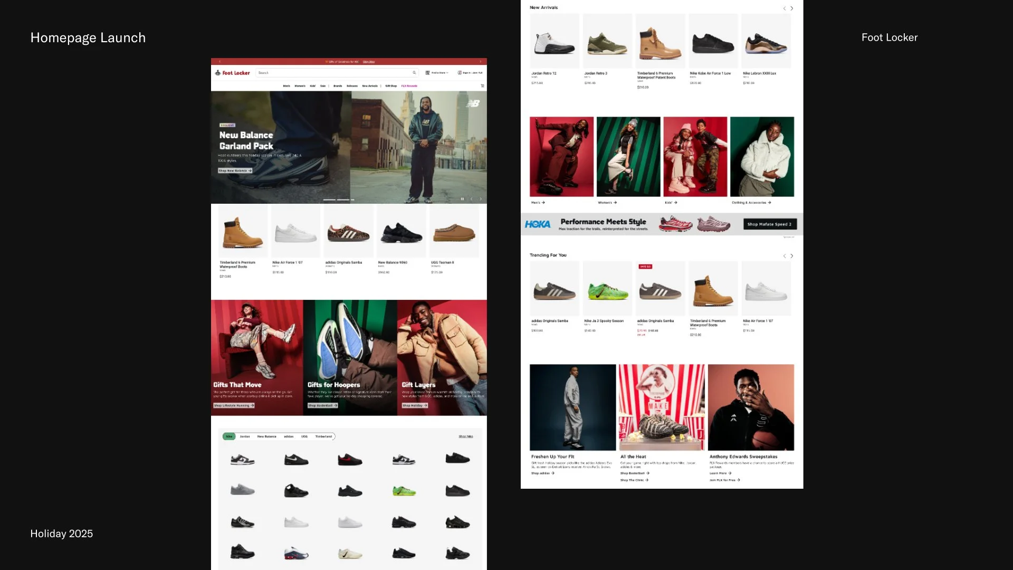The width and height of the screenshot is (1013, 570).
Task: Click the Sign In / Join FLX link
Action: click(x=473, y=73)
